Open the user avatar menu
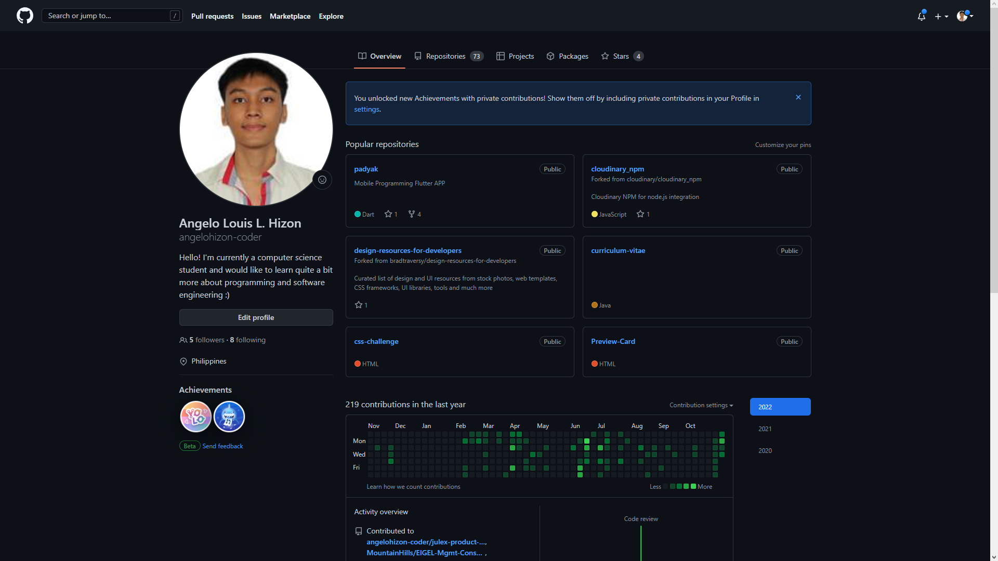 (x=965, y=16)
